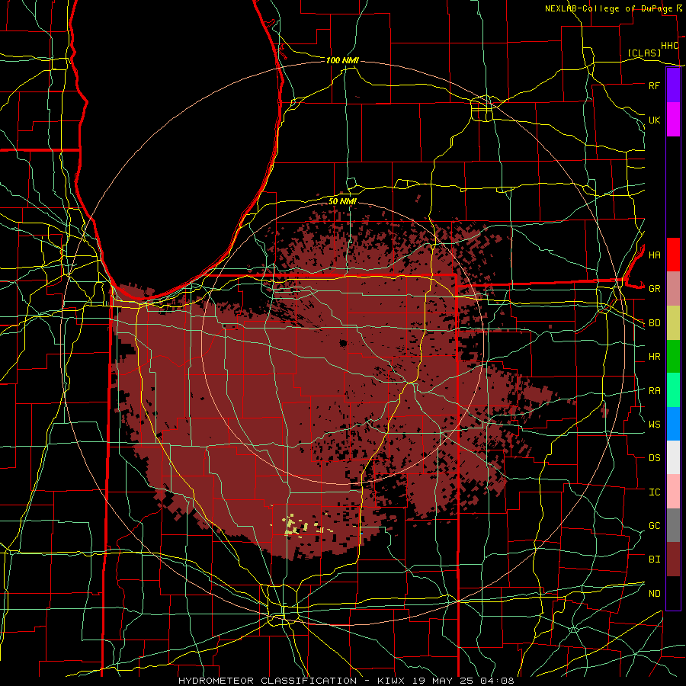Click the 'GC' legend label
This screenshot has width=686, height=686.
(654, 526)
